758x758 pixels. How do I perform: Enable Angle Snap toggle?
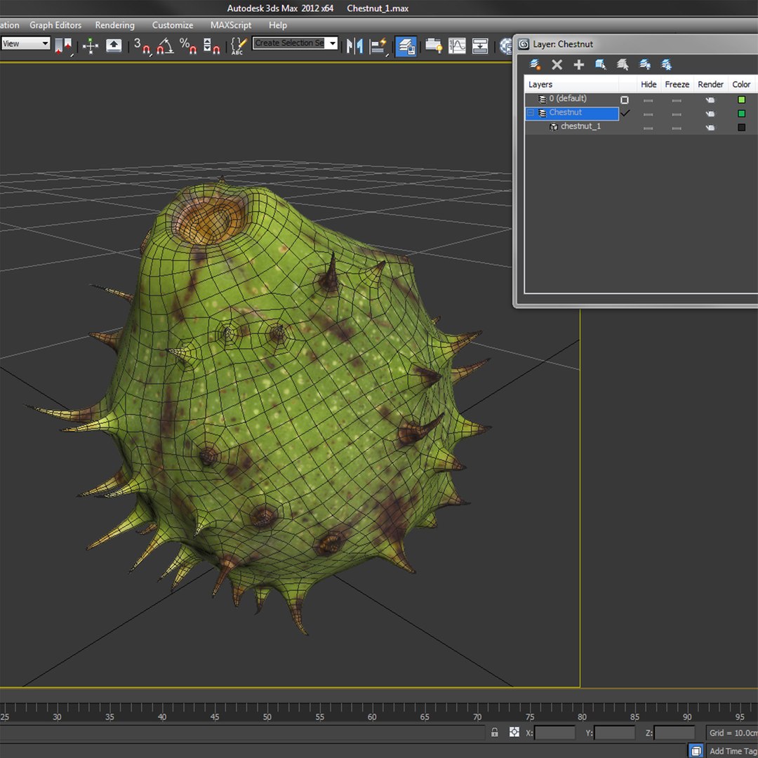point(166,46)
